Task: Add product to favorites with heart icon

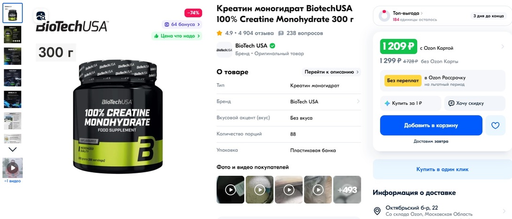Action: point(496,125)
